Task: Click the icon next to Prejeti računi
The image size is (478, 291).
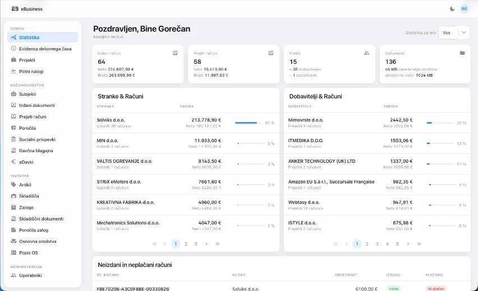Action: [13, 116]
